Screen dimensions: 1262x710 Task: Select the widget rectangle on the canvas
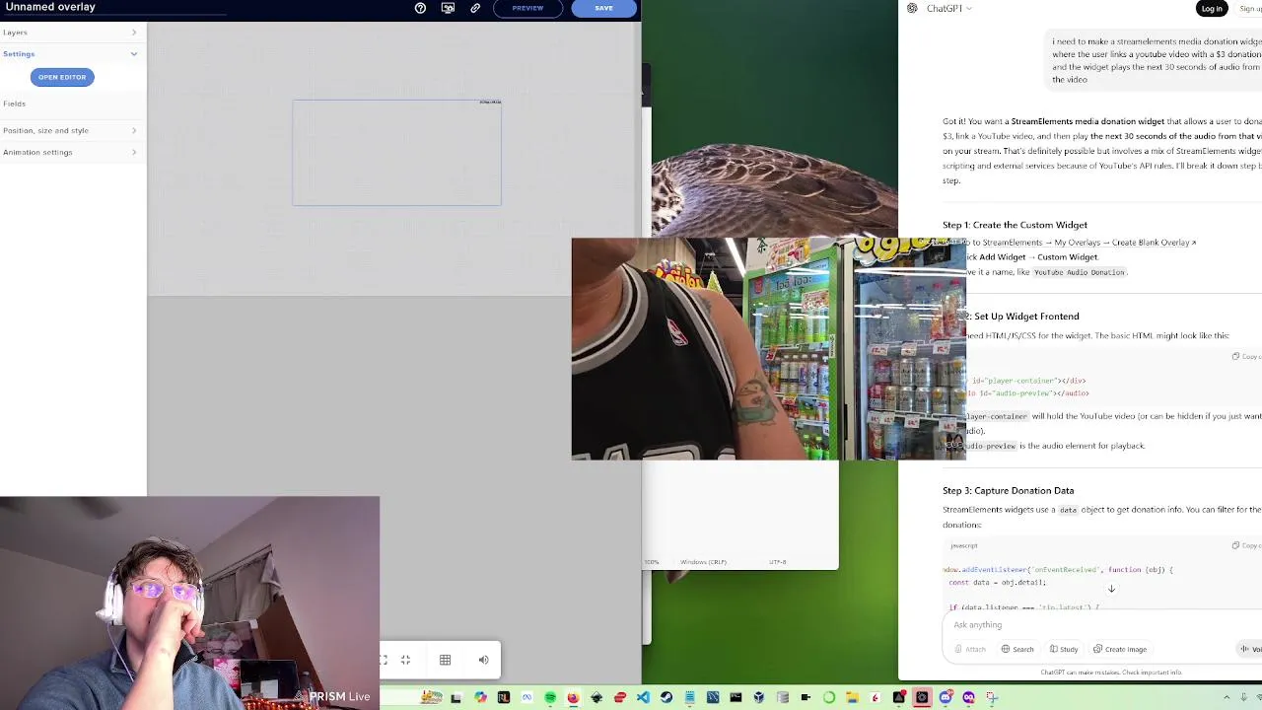click(396, 153)
